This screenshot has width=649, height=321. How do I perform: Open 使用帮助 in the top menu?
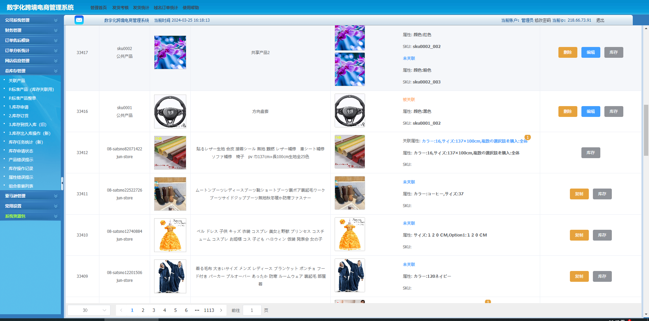click(191, 8)
